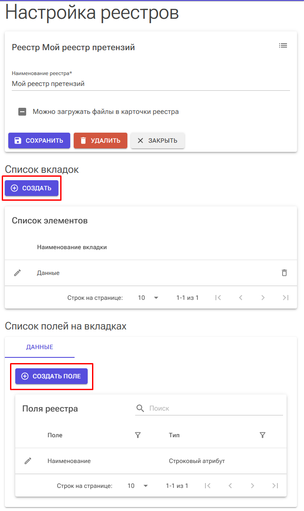This screenshot has height=511, width=304.
Task: Filter the Тип column
Action: (x=263, y=435)
